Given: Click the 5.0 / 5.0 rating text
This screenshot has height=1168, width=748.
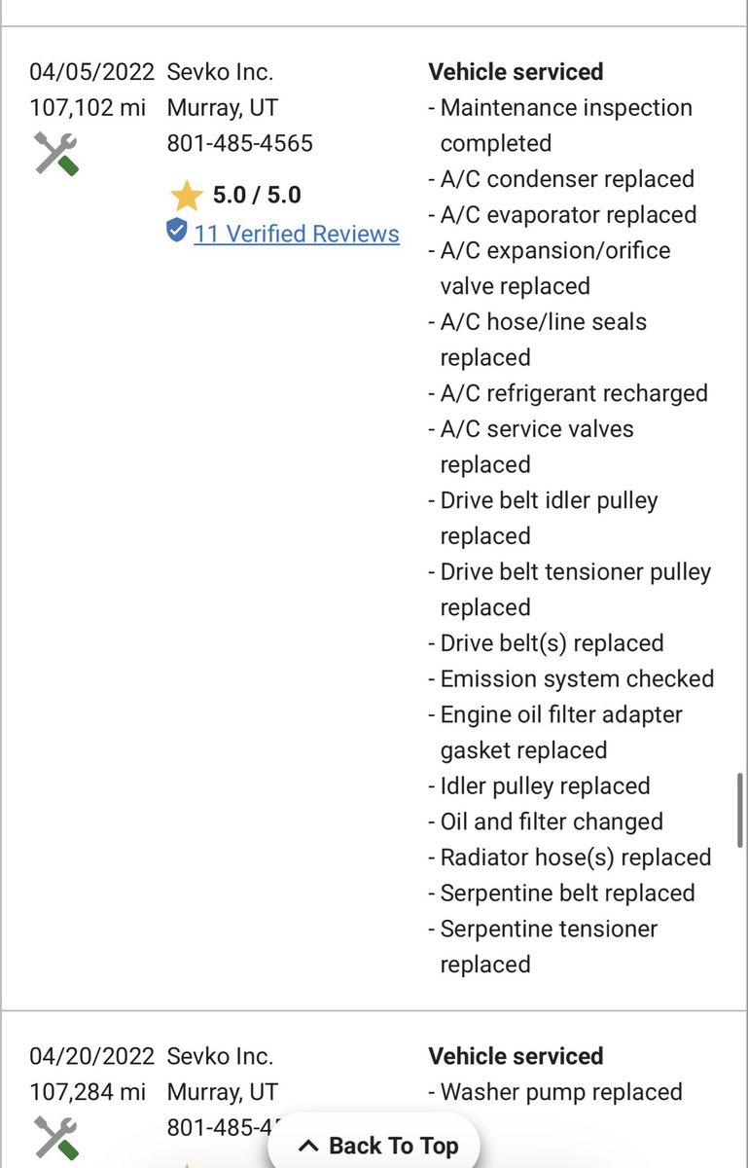Looking at the screenshot, I should [x=257, y=196].
